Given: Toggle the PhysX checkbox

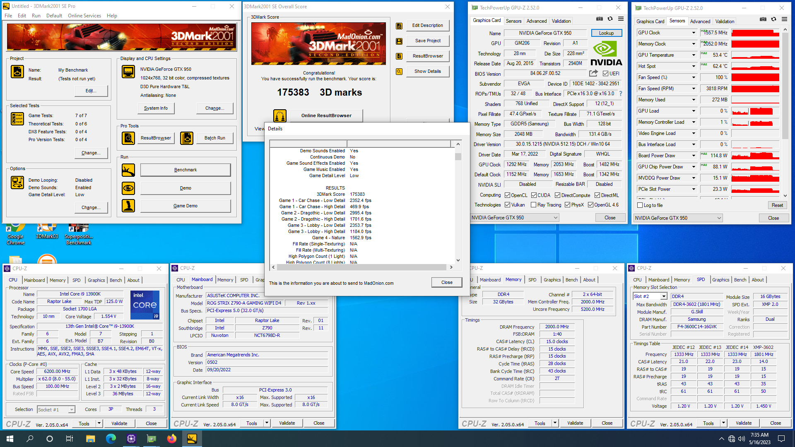Looking at the screenshot, I should pyautogui.click(x=567, y=205).
